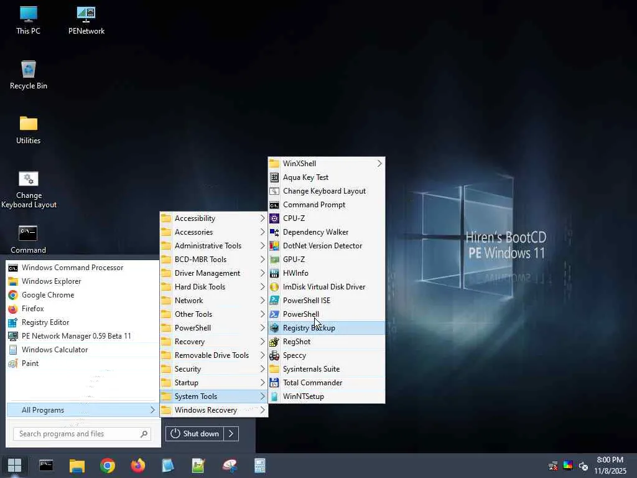The height and width of the screenshot is (478, 637).
Task: Open the taskbar clock and date
Action: click(610, 466)
